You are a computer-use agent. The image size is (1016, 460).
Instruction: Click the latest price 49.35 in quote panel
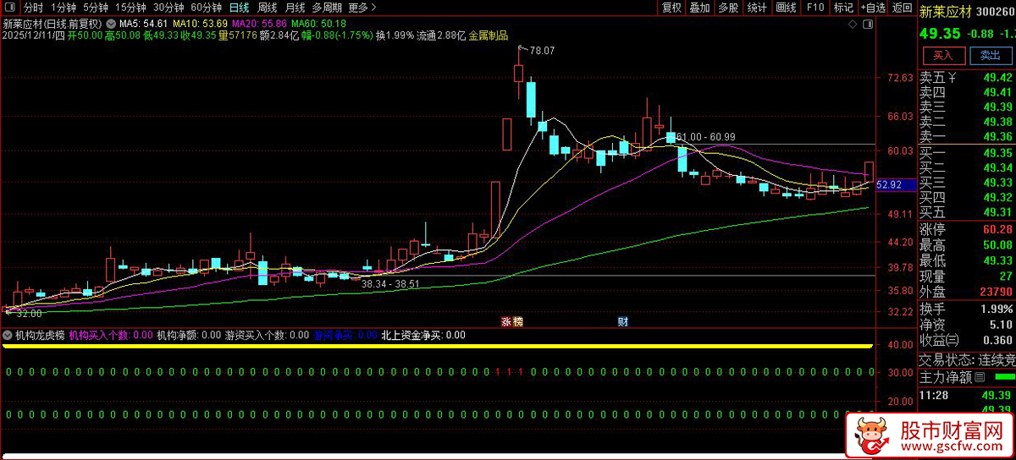[x=941, y=34]
